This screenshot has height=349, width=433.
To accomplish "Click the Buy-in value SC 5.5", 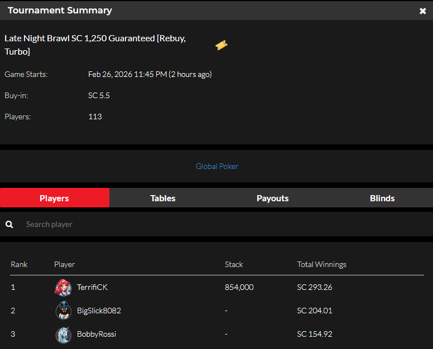I will pos(99,95).
